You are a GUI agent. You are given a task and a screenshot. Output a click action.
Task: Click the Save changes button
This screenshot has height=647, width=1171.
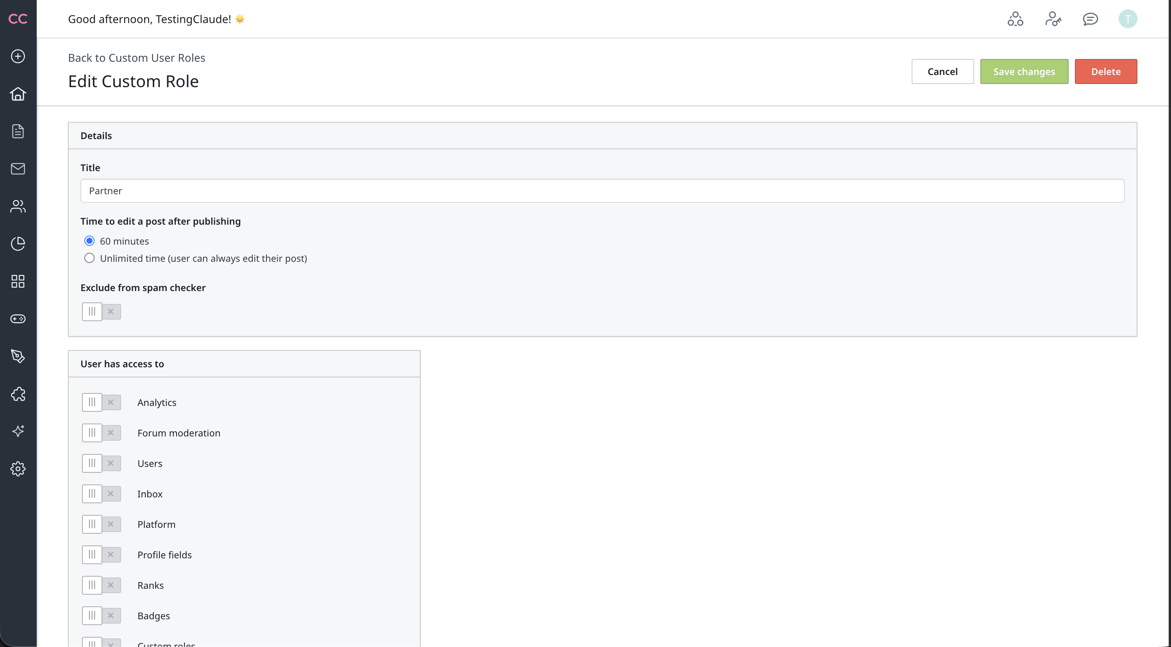[x=1024, y=71]
